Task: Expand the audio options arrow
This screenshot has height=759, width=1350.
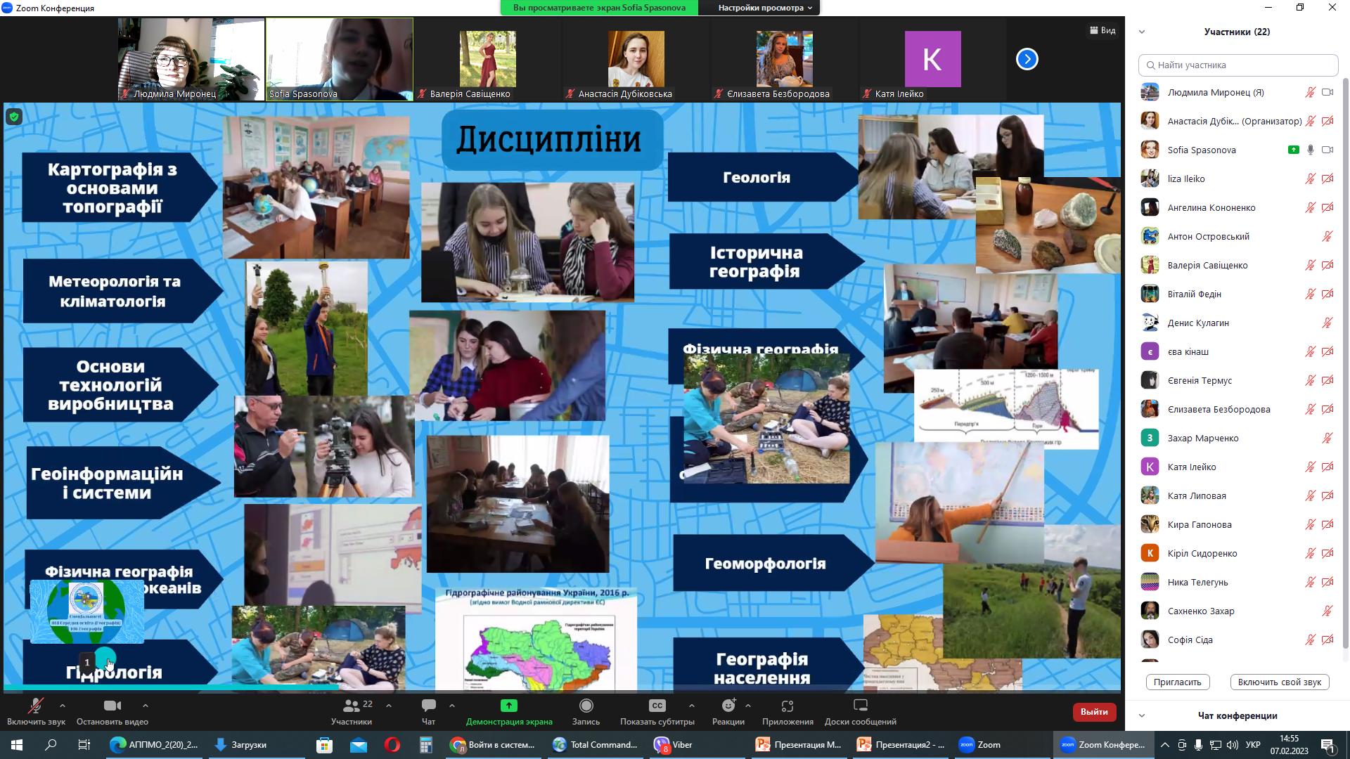Action: click(63, 705)
